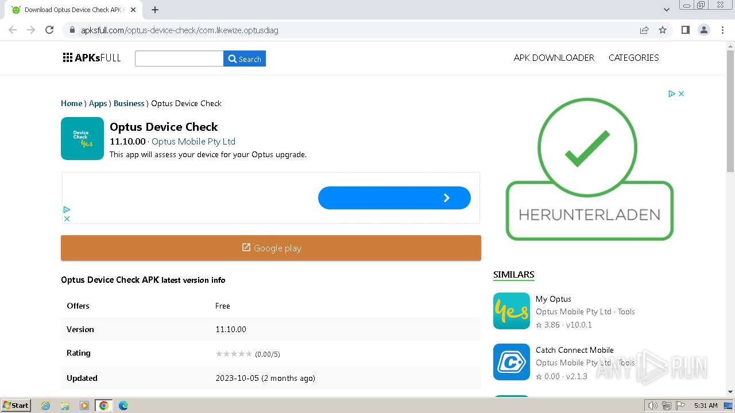Screen dimensions: 735x413
Task: Click the Offers value Free
Action: (223, 306)
